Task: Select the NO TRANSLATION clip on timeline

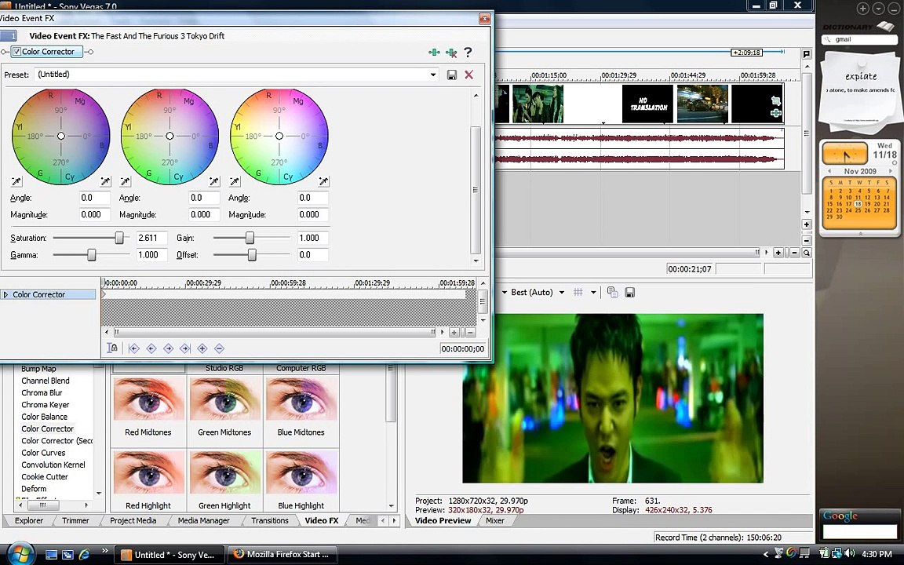Action: click(x=648, y=104)
